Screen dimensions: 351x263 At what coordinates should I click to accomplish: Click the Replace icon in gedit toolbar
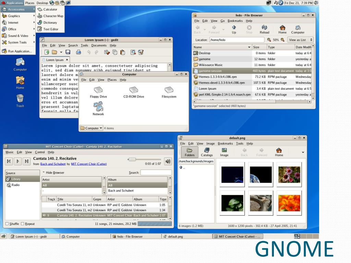coord(141,52)
